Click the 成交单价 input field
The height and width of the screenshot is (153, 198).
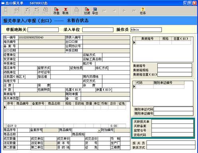(x=77, y=139)
